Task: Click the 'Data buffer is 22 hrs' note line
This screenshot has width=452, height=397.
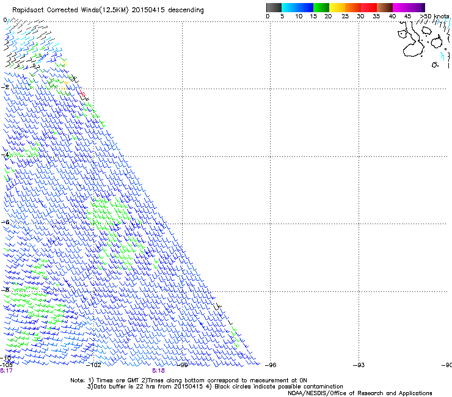Action: click(215, 387)
